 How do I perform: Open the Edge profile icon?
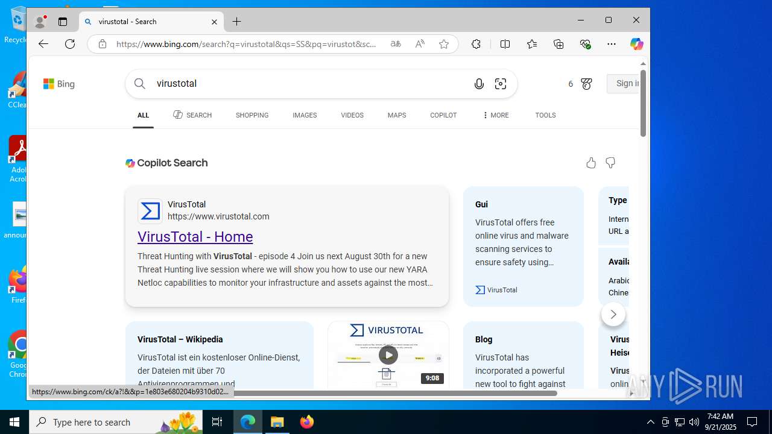pyautogui.click(x=40, y=22)
